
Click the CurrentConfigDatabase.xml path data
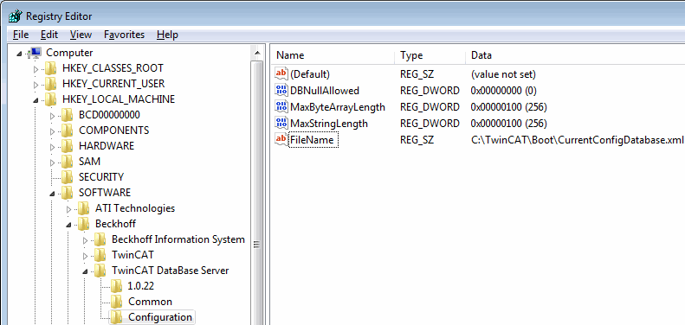click(577, 140)
